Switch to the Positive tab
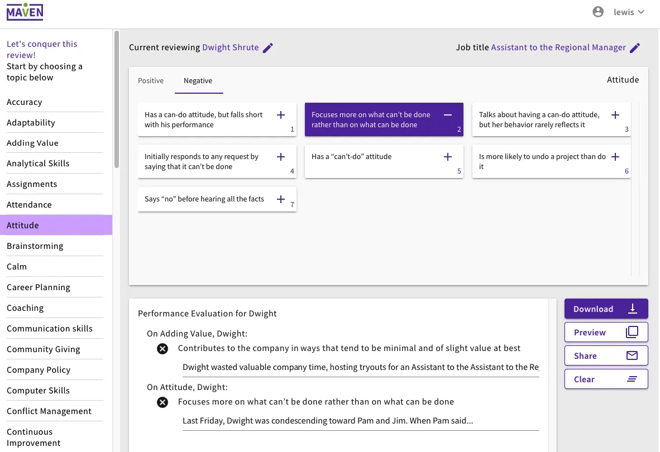Viewport: 660px width, 452px height. (x=151, y=80)
